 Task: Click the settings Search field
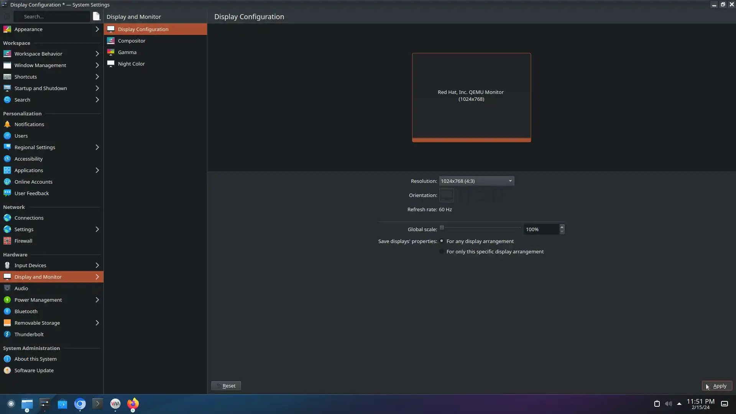click(52, 16)
